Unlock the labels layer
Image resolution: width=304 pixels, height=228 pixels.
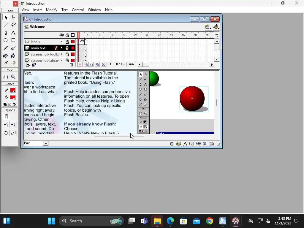(67, 42)
